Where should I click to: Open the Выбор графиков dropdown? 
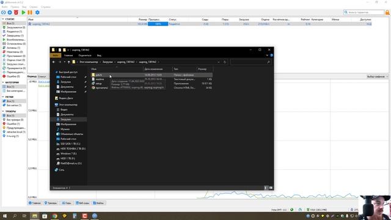coord(378,76)
